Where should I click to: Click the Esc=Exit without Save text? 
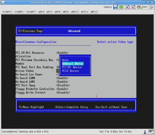[x=111, y=107]
